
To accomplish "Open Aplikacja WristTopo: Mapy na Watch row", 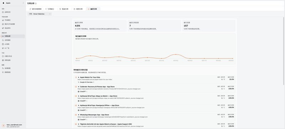I will click(x=154, y=98).
